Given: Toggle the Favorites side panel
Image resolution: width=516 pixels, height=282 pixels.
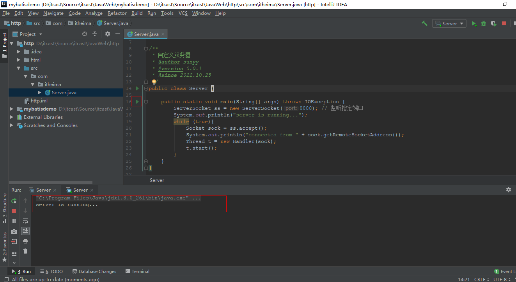Looking at the screenshot, I should point(5,247).
